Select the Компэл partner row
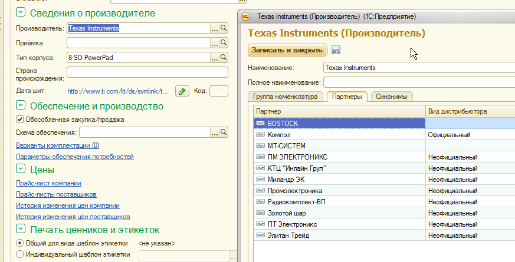 pyautogui.click(x=339, y=135)
